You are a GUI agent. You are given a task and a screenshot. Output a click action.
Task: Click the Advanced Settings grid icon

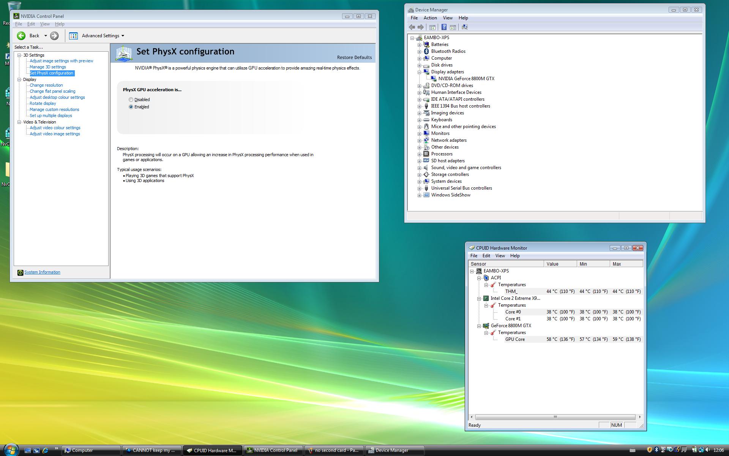tap(73, 36)
